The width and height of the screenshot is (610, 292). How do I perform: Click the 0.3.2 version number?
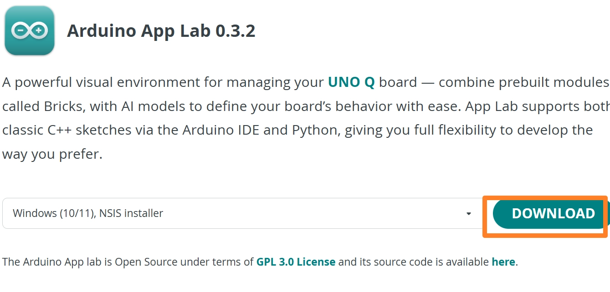pos(235,31)
